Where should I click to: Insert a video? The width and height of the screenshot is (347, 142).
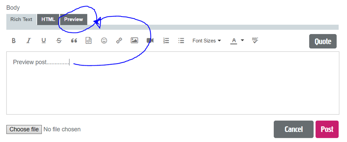pyautogui.click(x=150, y=41)
